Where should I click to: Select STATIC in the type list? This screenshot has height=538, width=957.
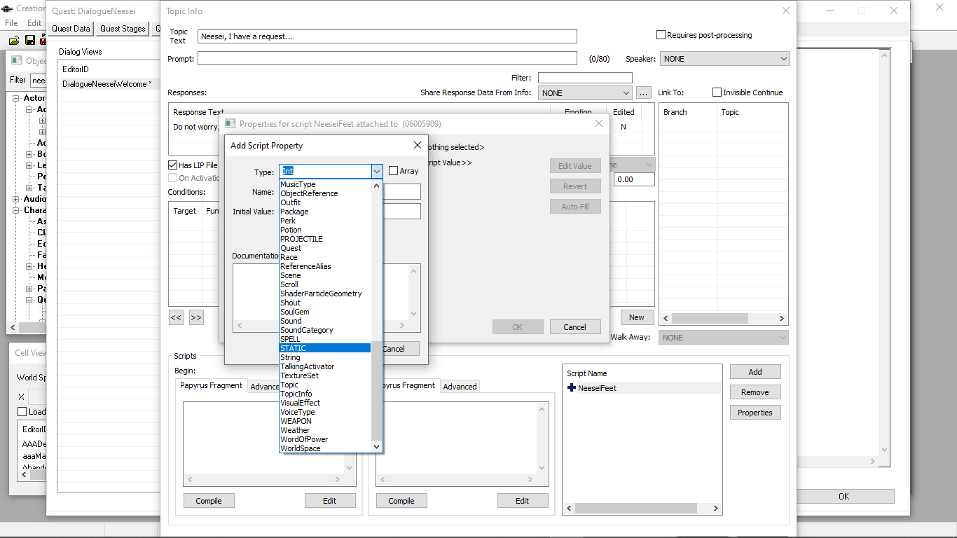(x=324, y=348)
